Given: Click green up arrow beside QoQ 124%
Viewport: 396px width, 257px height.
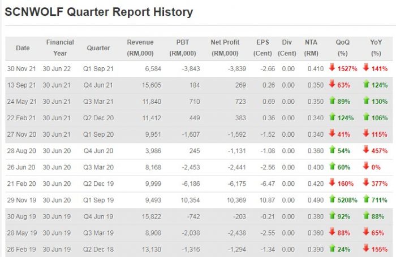Looking at the screenshot, I should 332,117.
